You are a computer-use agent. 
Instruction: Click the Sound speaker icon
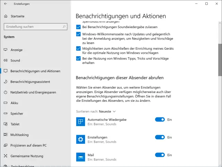tap(6, 60)
